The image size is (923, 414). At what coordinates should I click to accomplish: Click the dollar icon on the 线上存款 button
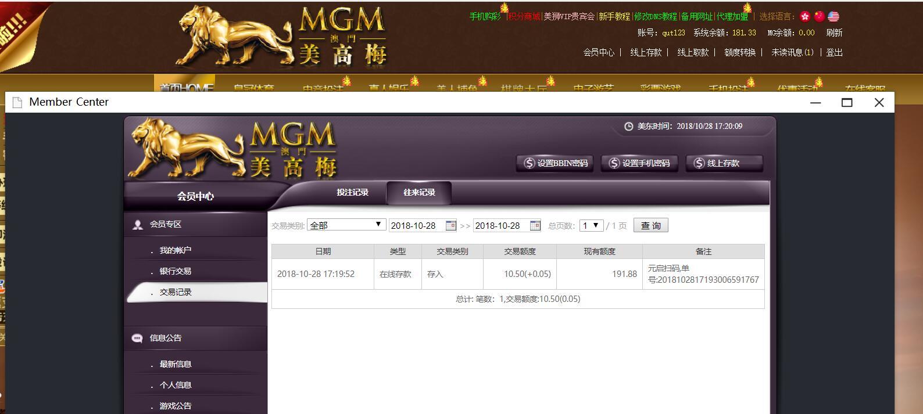(x=699, y=163)
